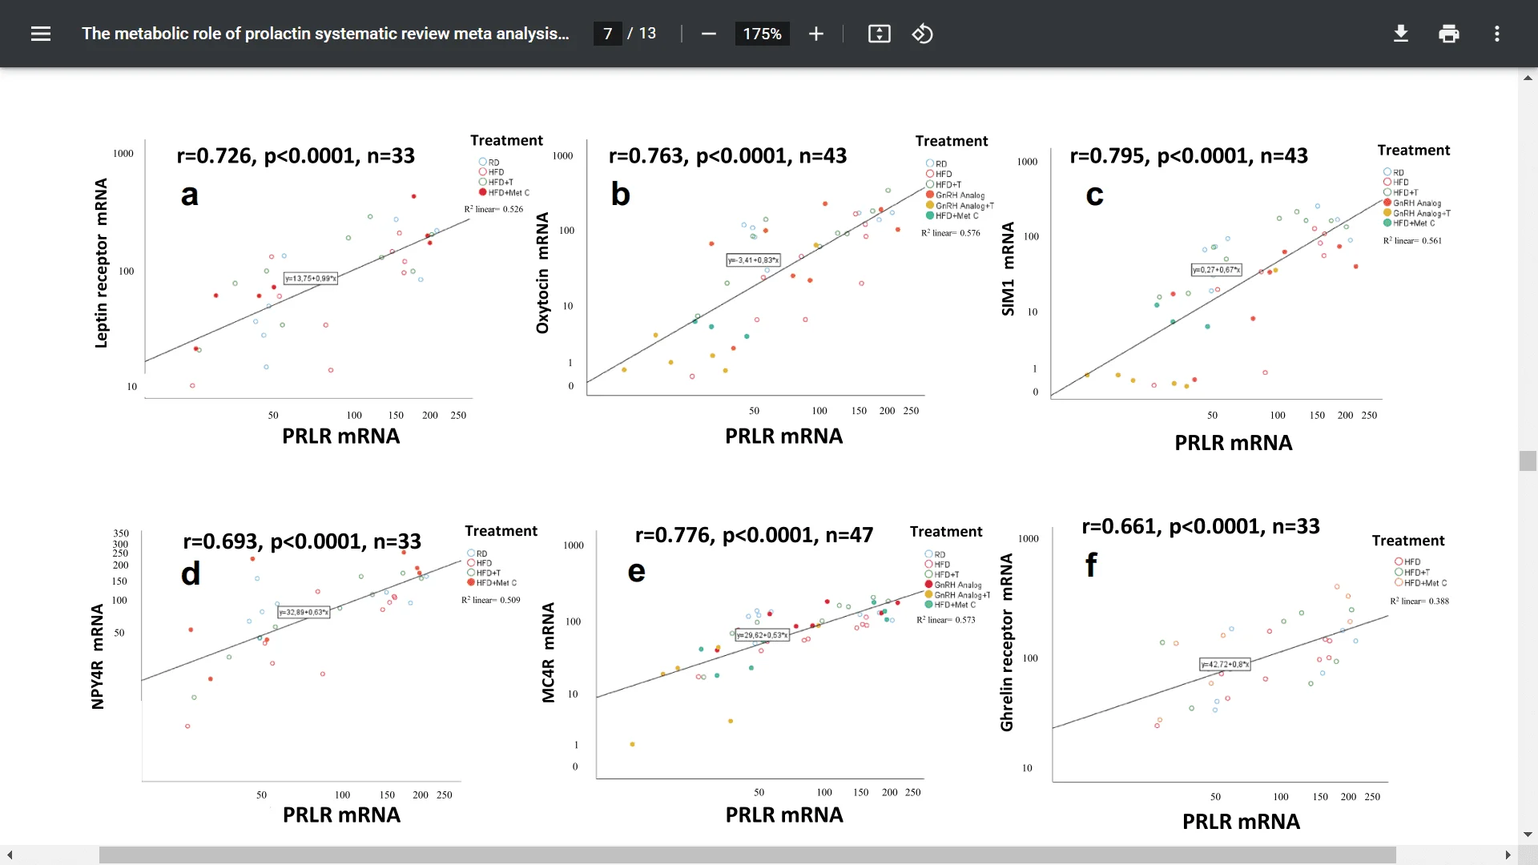Click the panel label 'd'
Image resolution: width=1538 pixels, height=865 pixels.
[190, 573]
